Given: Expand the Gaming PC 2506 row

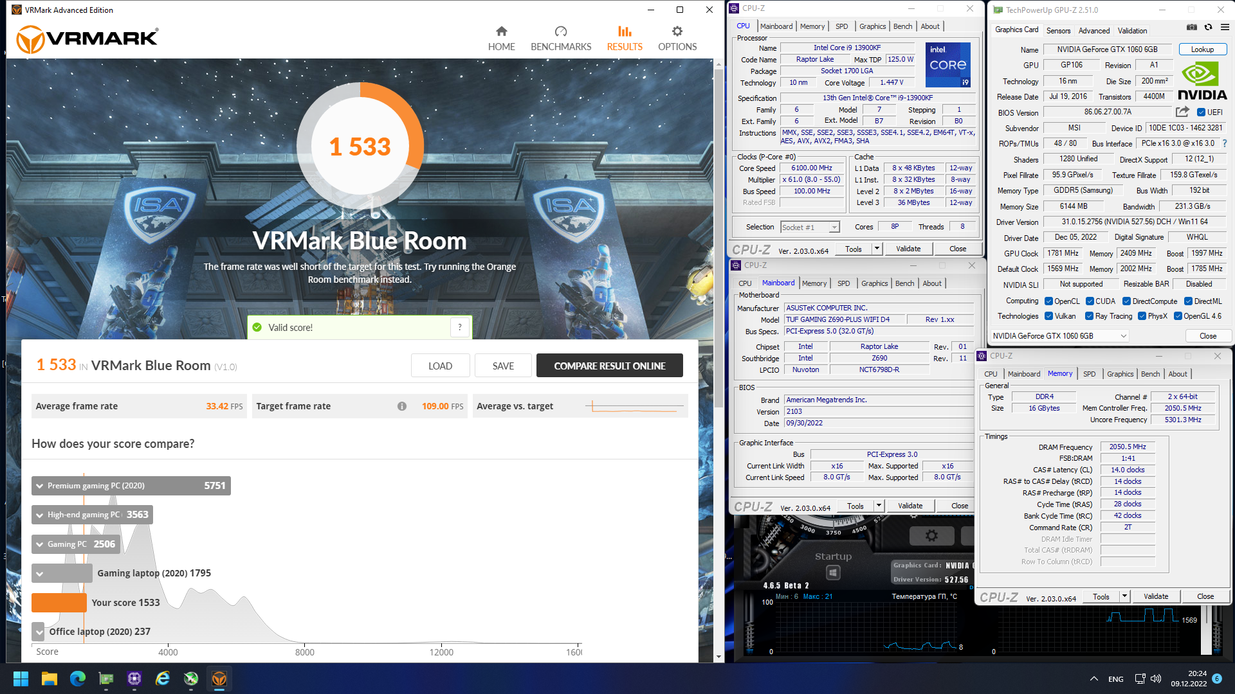Looking at the screenshot, I should coord(76,544).
